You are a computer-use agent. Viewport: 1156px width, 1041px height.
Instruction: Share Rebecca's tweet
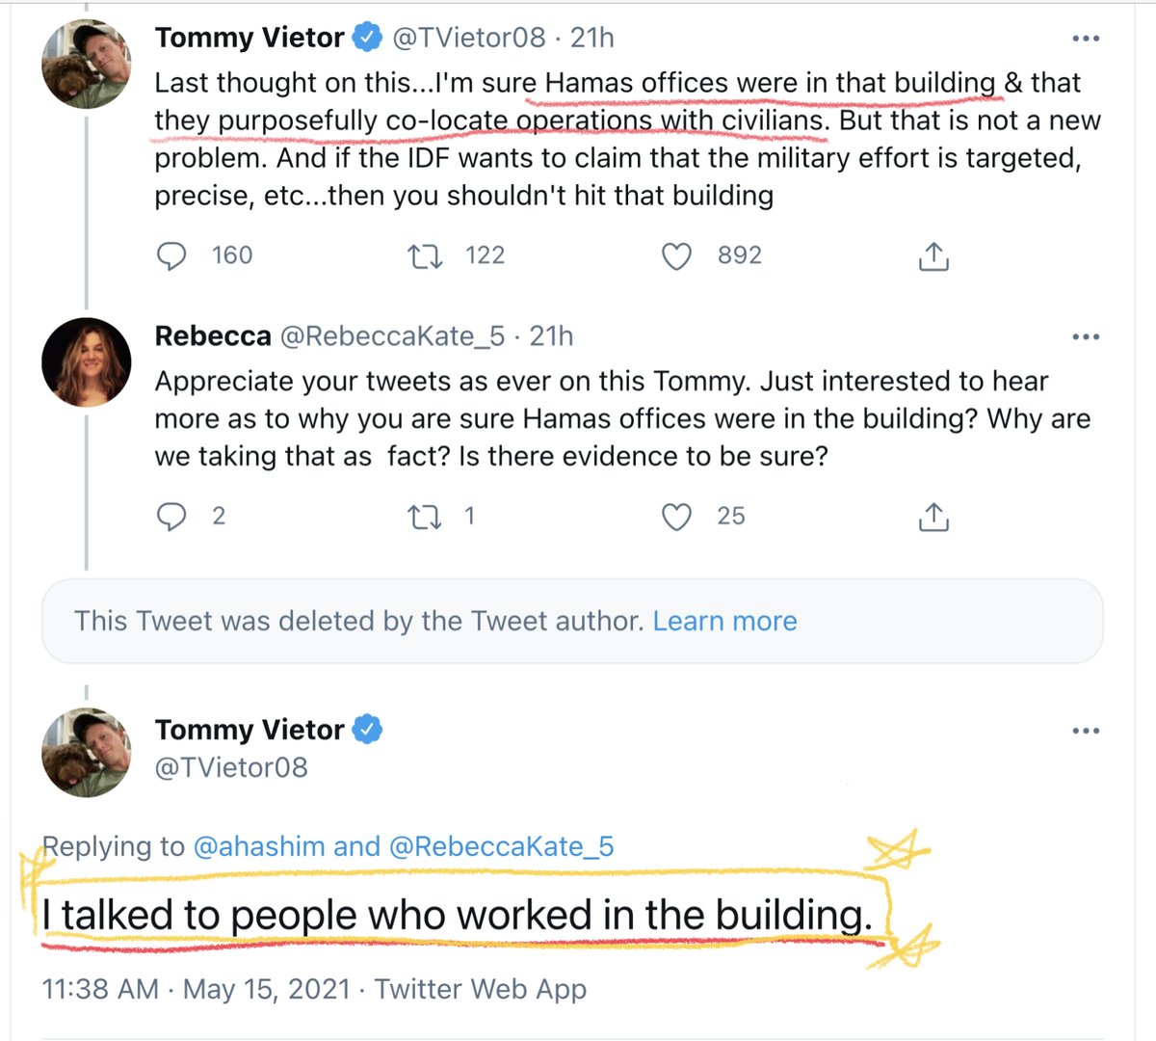pos(933,517)
